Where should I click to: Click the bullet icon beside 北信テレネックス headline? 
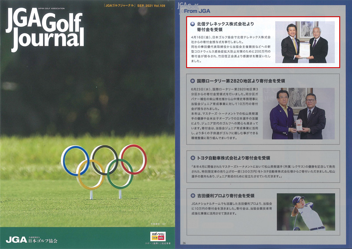(x=192, y=24)
